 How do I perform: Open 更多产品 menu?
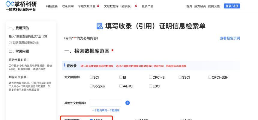pos(147,6)
